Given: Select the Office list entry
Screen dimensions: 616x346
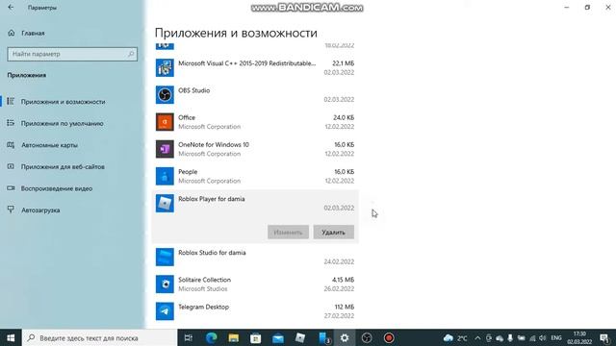Looking at the screenshot, I should [x=255, y=122].
